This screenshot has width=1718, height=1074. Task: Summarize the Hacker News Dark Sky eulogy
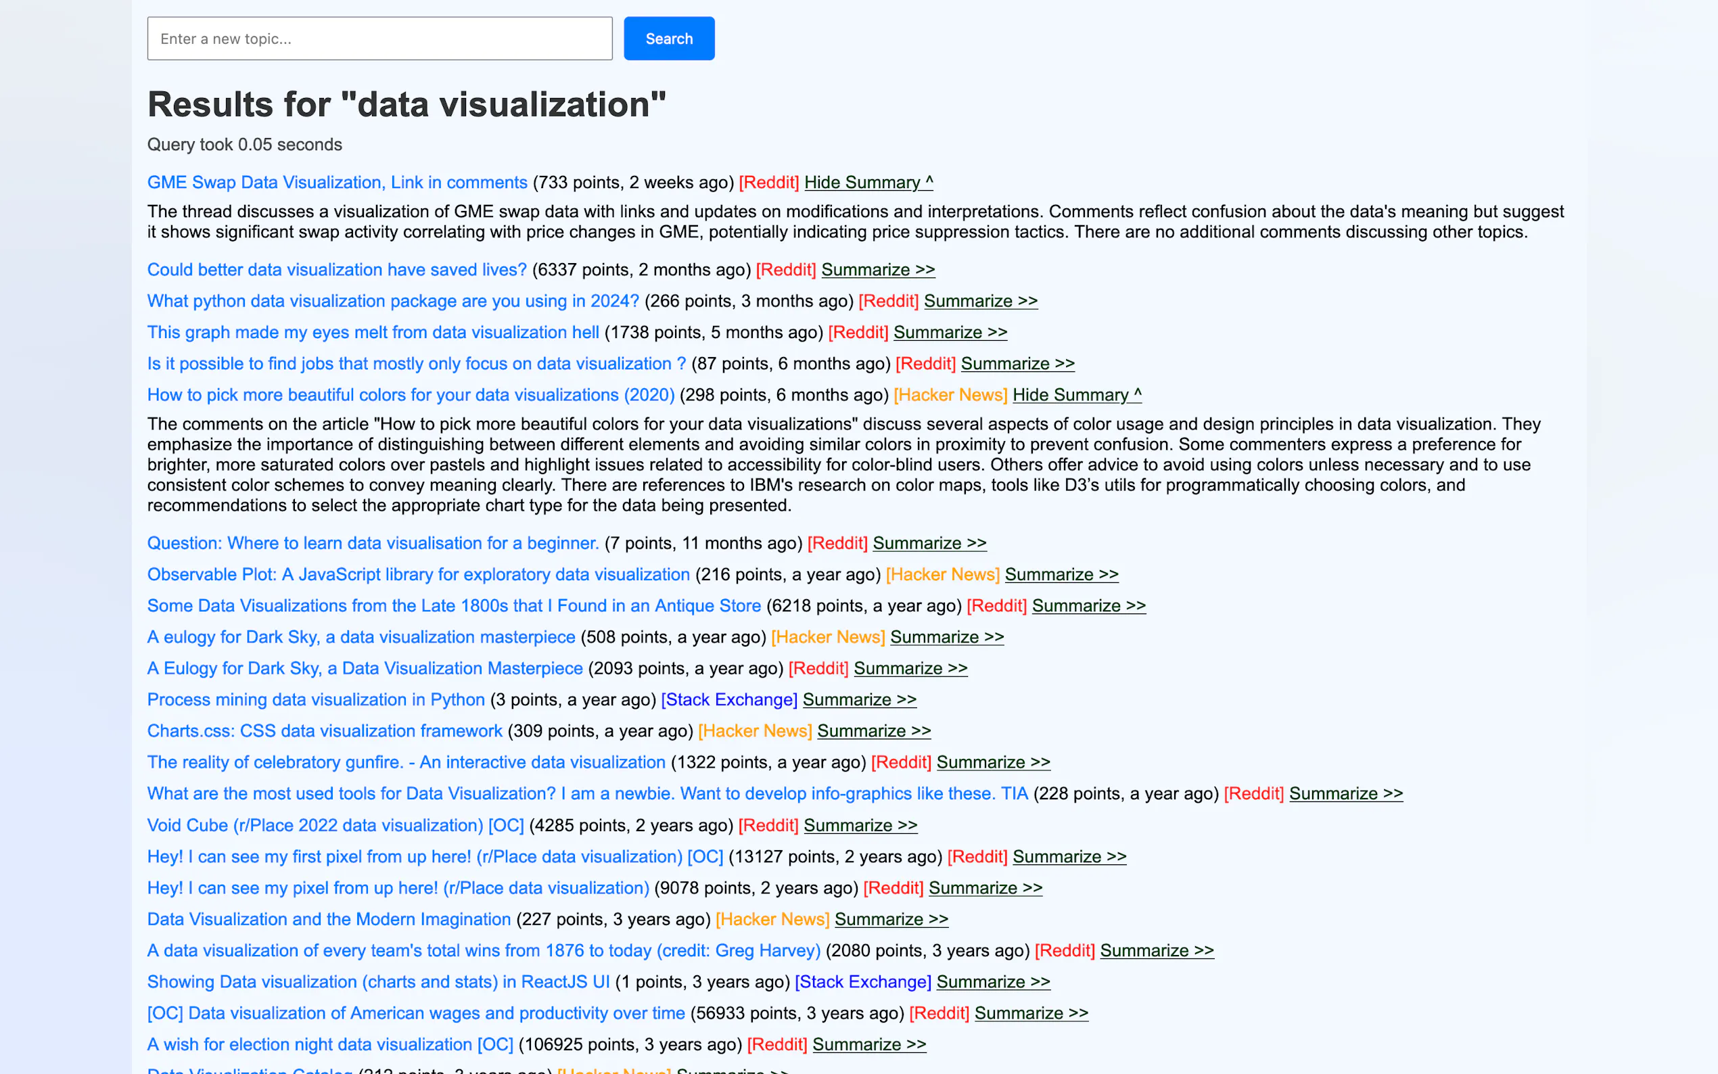(x=946, y=637)
